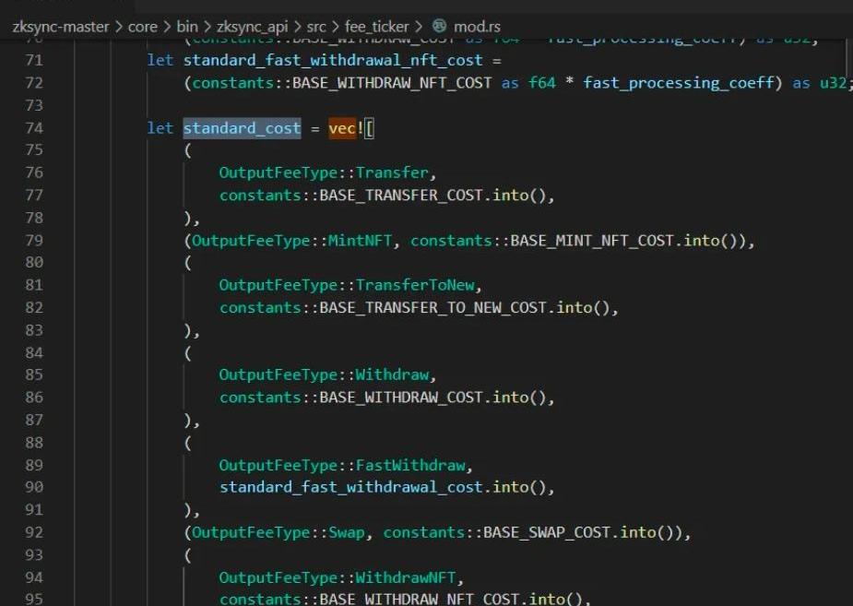Open the zksync-master breadcrumb

(x=60, y=27)
